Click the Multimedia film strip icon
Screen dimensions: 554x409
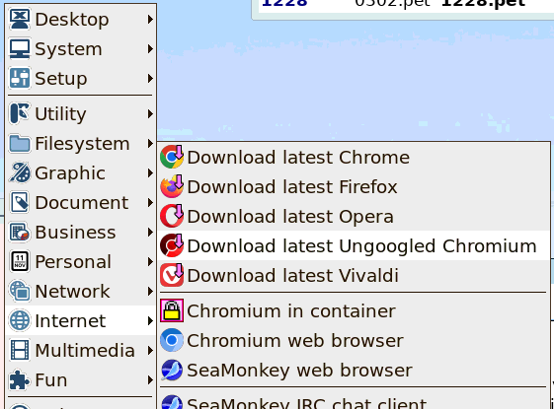click(20, 350)
